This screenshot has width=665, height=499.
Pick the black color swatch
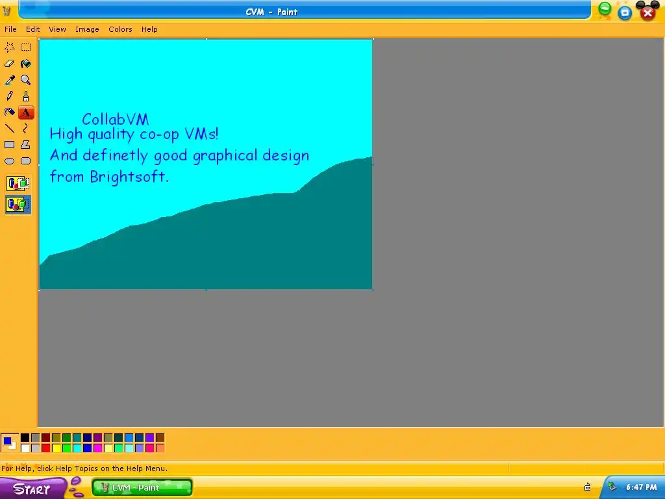[x=25, y=437]
